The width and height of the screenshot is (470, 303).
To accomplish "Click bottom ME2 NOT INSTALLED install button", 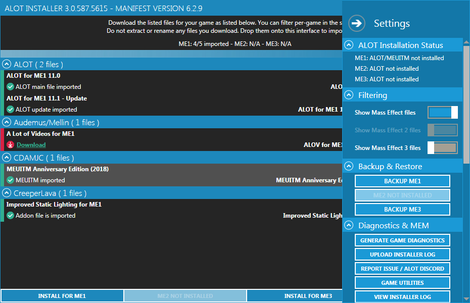I will coord(185,296).
